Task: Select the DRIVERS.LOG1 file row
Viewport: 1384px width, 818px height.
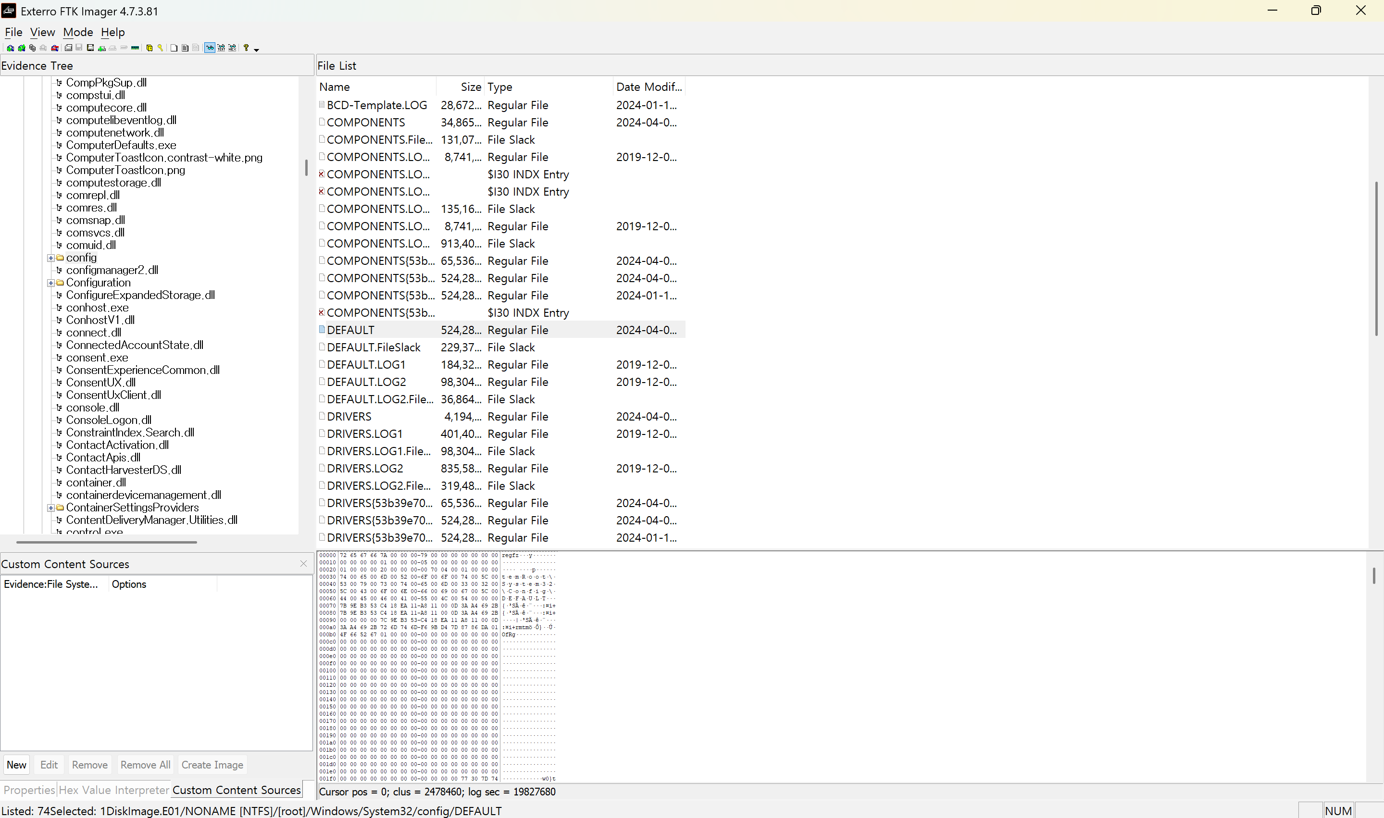Action: click(364, 434)
